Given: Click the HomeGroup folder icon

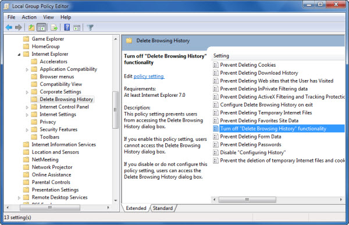Looking at the screenshot, I should [26, 46].
